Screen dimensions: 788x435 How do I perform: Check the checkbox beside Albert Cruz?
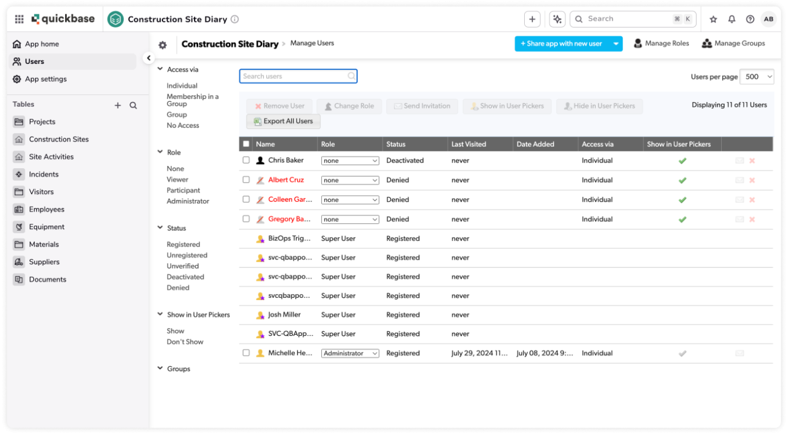[246, 180]
